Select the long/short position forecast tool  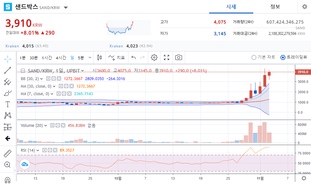(8, 127)
